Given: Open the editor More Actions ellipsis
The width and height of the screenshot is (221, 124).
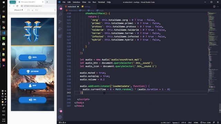Looking at the screenshot, I should point(218,7).
